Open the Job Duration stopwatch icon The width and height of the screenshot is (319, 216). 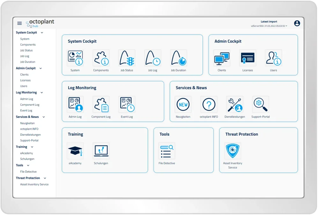[x=179, y=58]
